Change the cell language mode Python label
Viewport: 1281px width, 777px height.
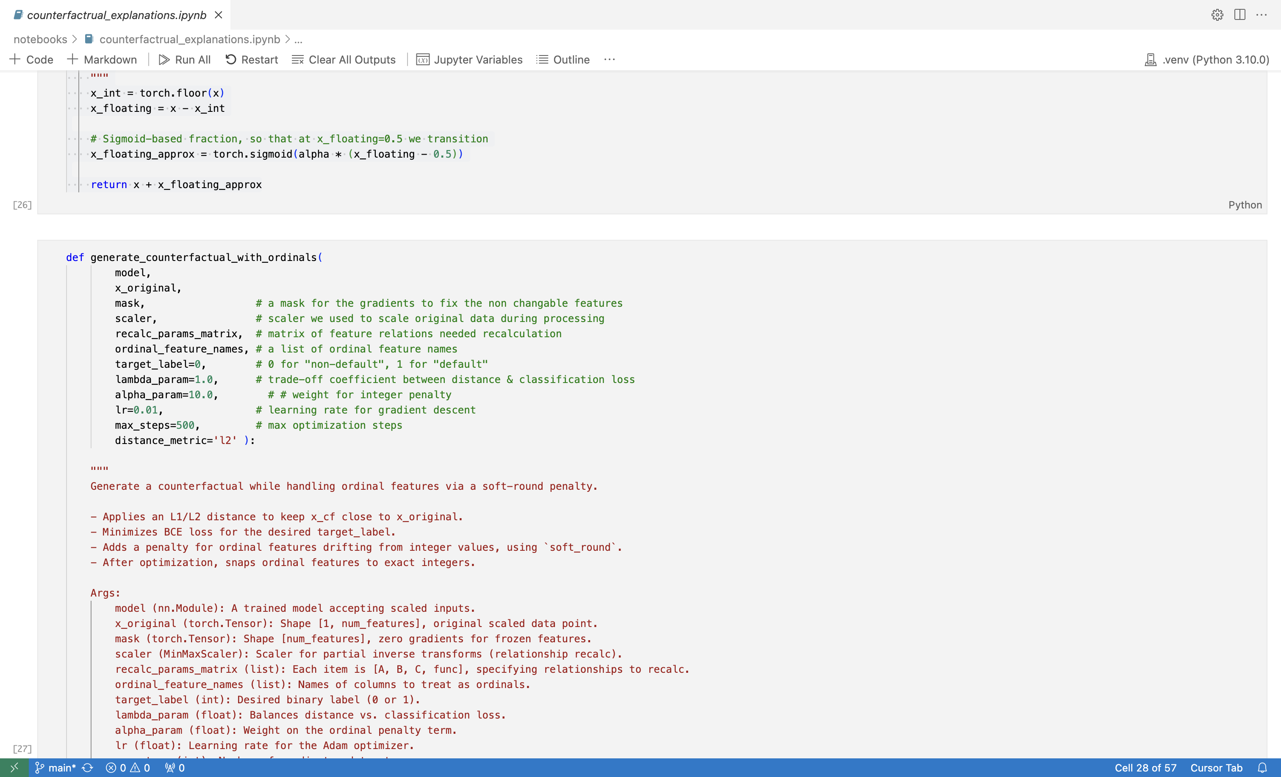(1245, 205)
